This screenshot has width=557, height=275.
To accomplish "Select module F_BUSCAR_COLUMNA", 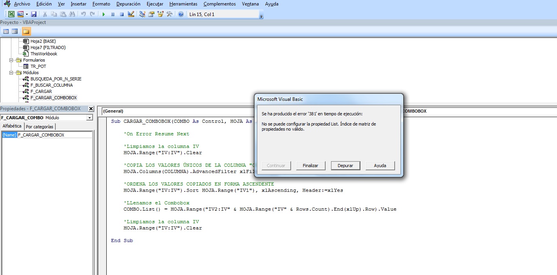I will tap(51, 85).
